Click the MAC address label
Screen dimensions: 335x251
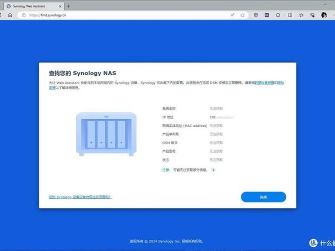185,126
